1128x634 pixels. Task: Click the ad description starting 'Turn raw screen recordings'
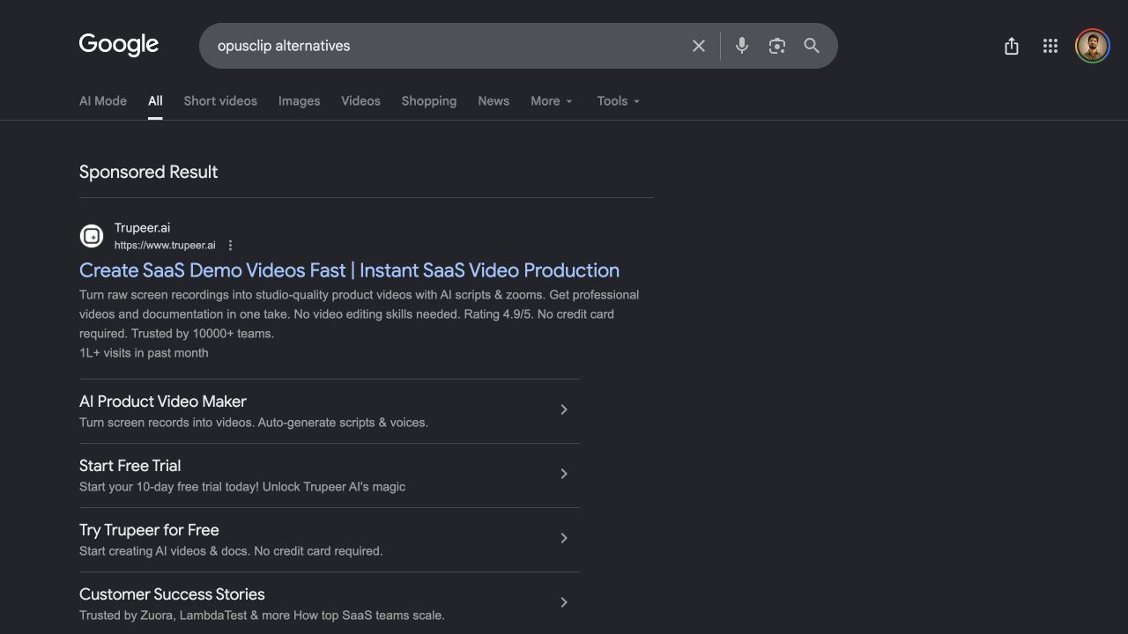click(x=360, y=314)
